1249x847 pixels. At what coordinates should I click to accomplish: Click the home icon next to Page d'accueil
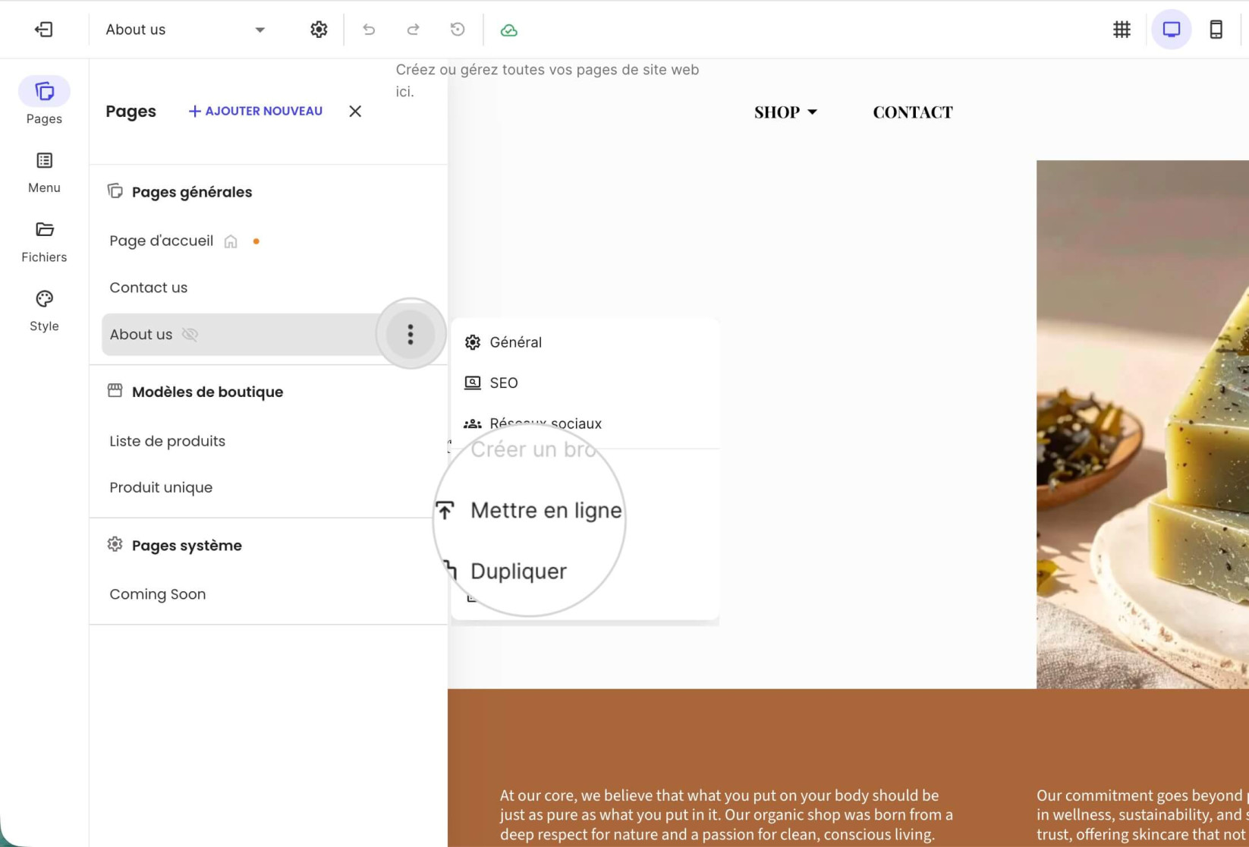231,241
